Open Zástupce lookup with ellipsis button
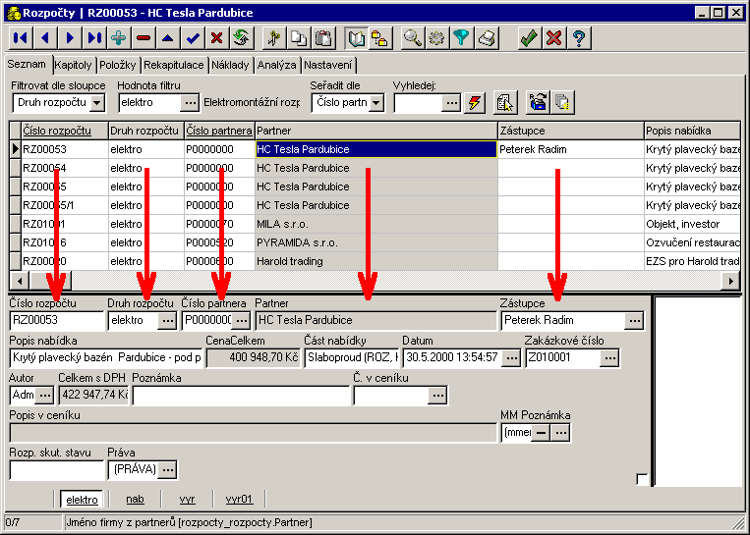The width and height of the screenshot is (750, 535). click(634, 320)
